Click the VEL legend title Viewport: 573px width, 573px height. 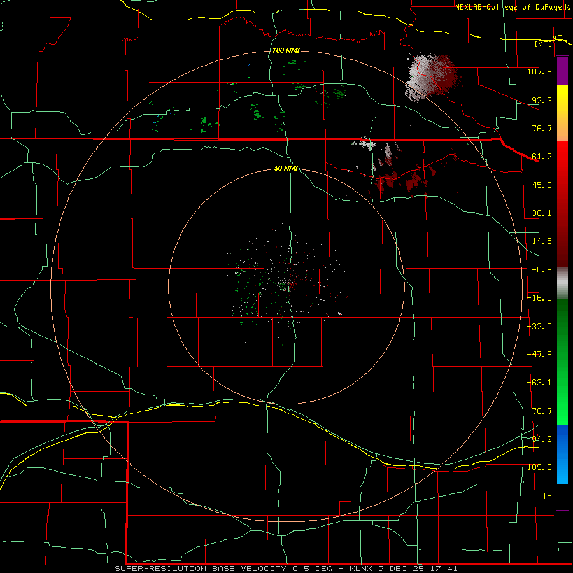click(559, 38)
